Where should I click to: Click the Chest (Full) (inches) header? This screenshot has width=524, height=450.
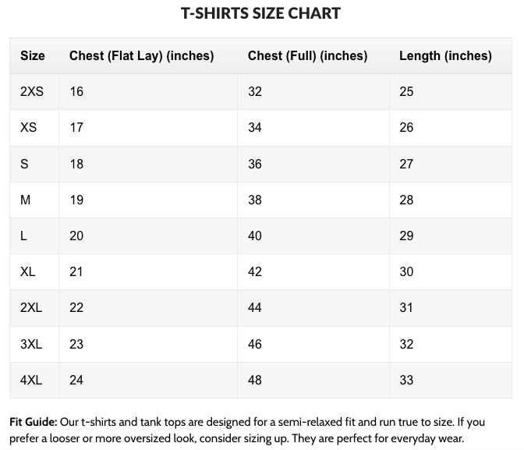click(x=307, y=56)
